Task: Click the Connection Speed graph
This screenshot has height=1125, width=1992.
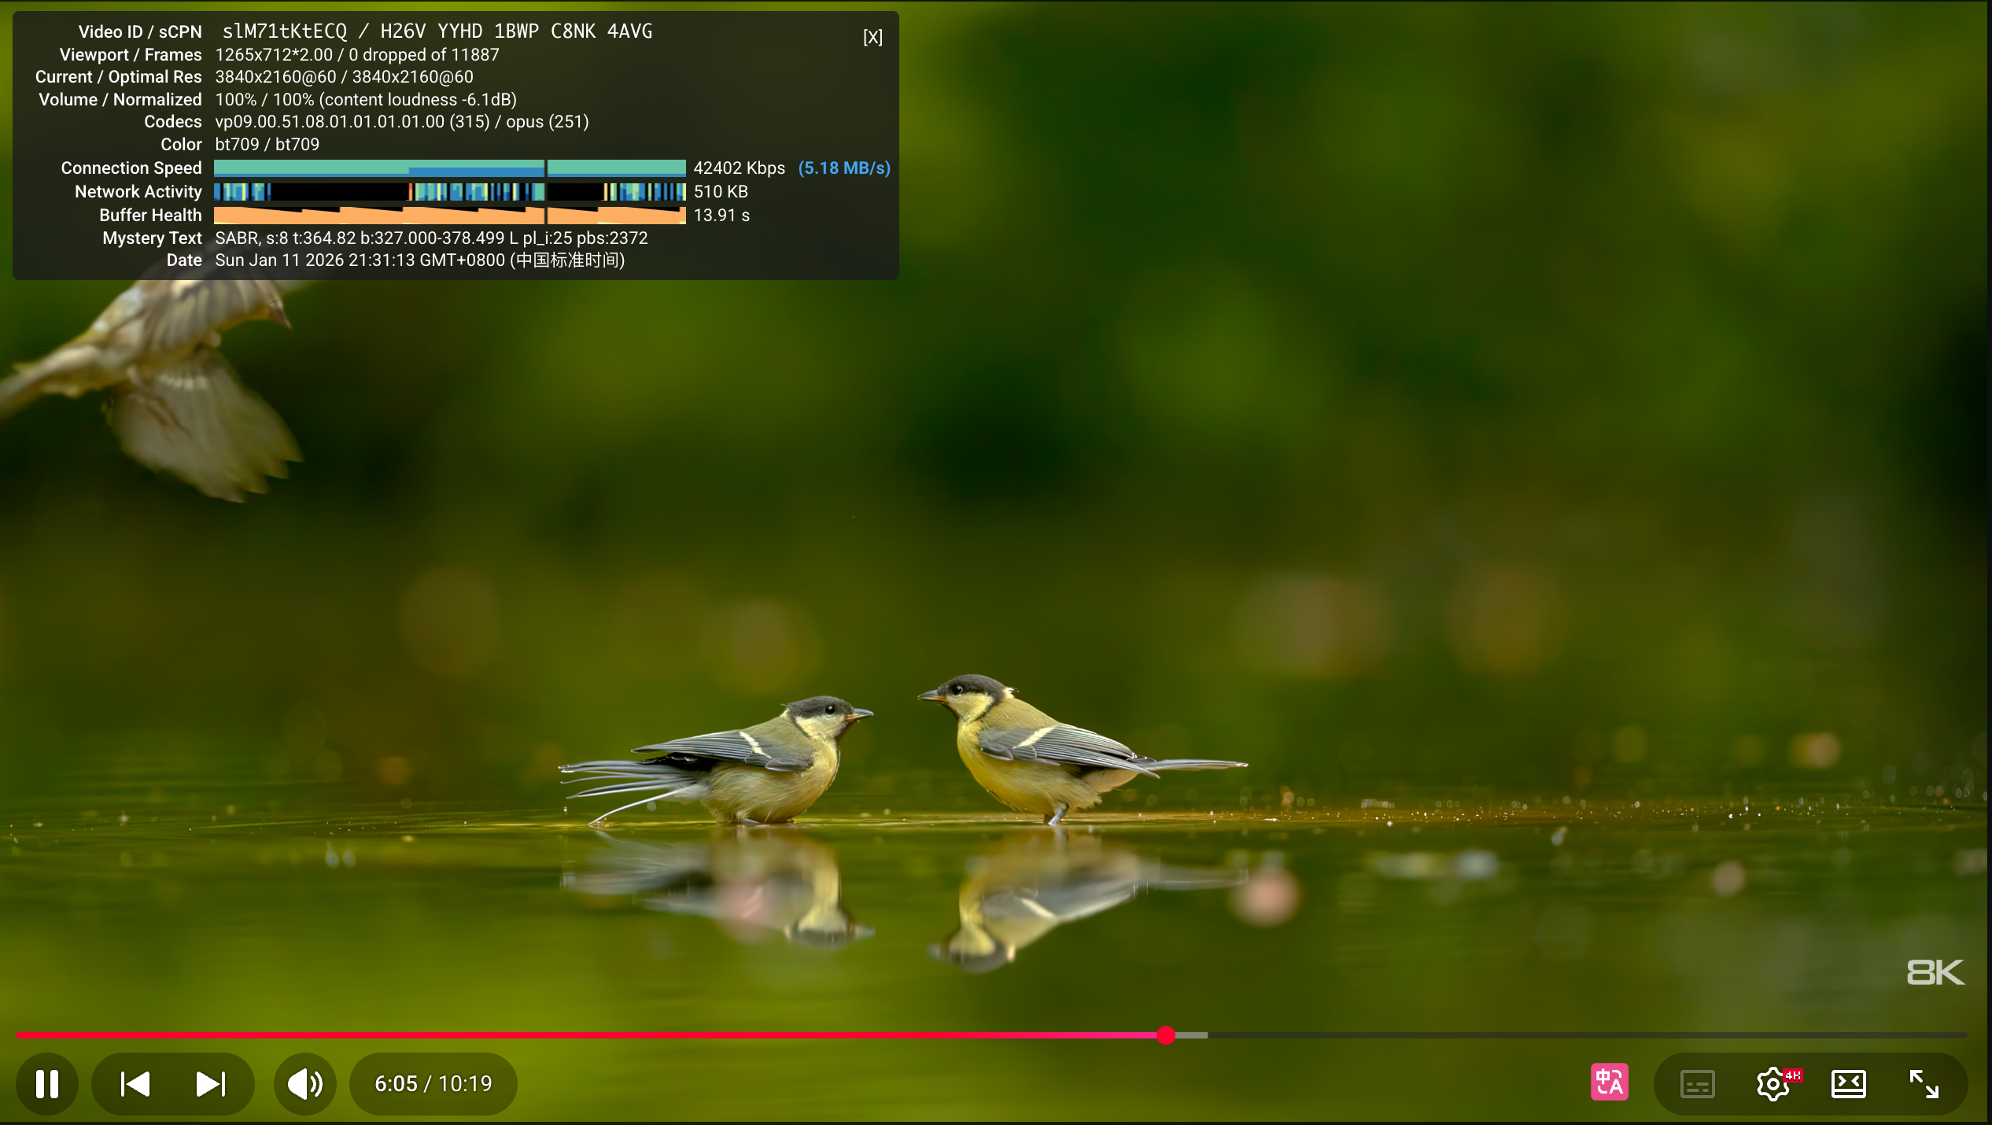Action: pos(449,168)
